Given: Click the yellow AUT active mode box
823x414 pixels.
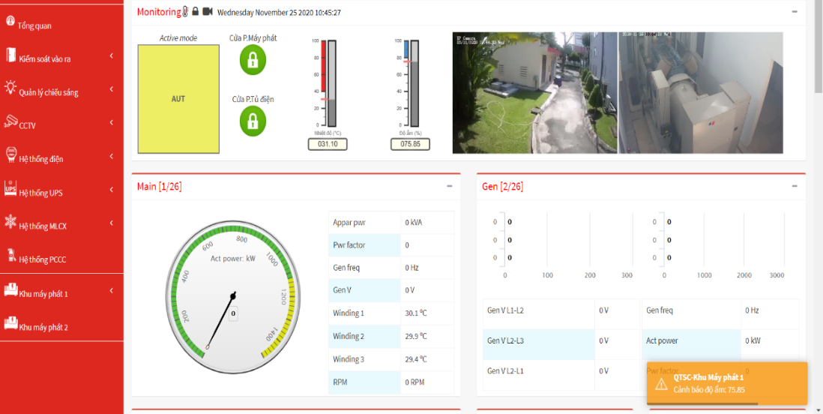Looking at the screenshot, I should tap(178, 99).
